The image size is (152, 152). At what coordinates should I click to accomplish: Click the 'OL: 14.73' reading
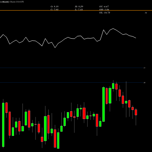coord(105,13)
